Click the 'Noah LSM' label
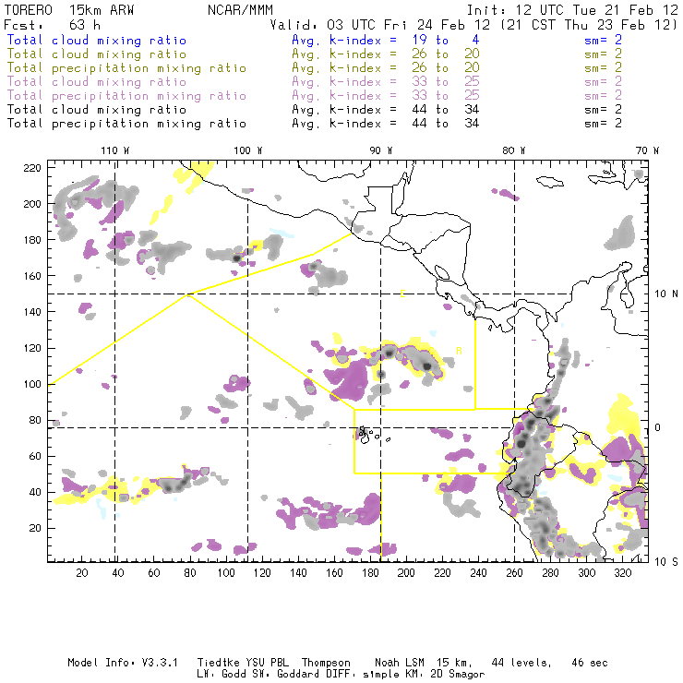 tap(400, 663)
